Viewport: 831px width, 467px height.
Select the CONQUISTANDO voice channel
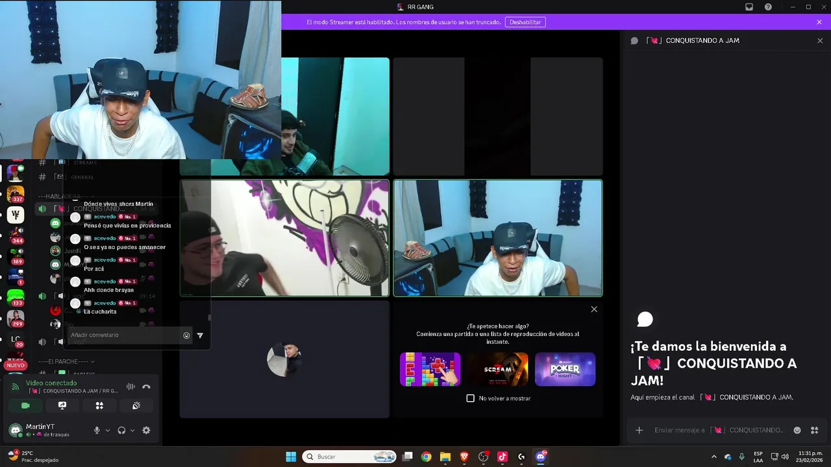click(x=97, y=209)
